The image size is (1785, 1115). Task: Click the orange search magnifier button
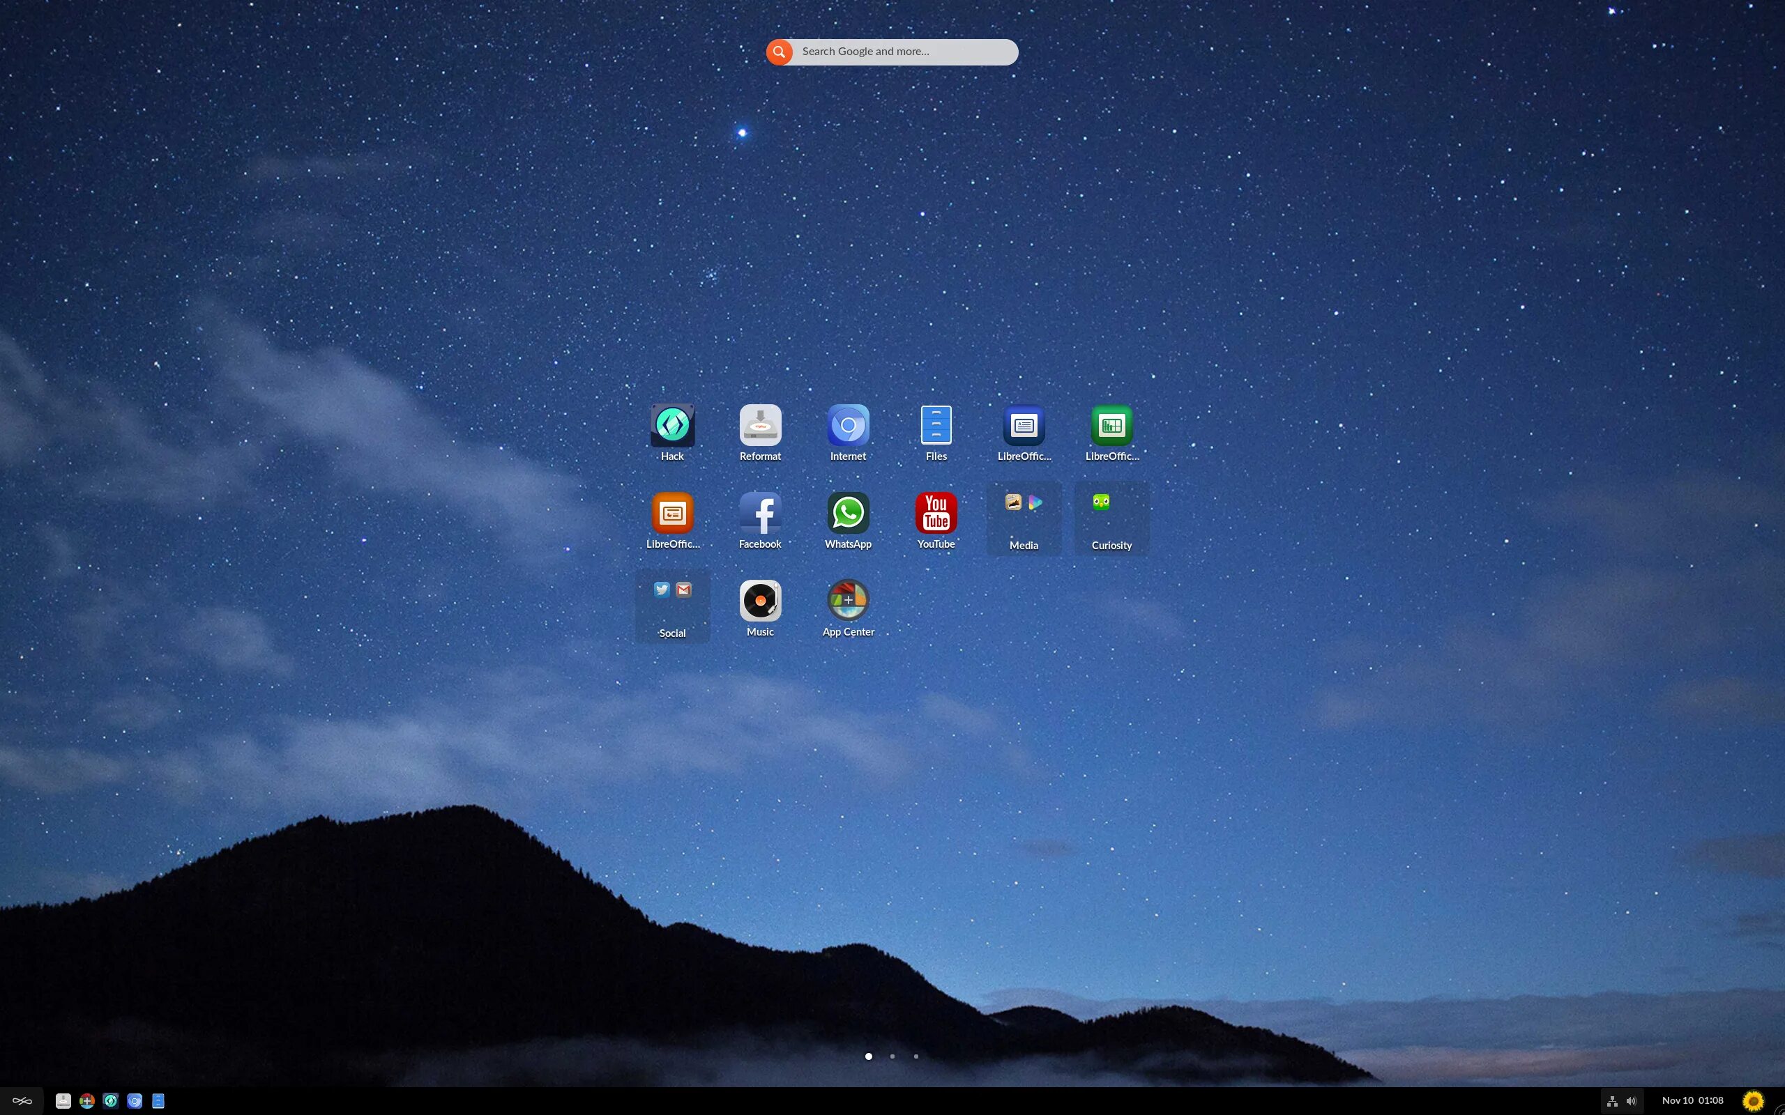coord(779,52)
